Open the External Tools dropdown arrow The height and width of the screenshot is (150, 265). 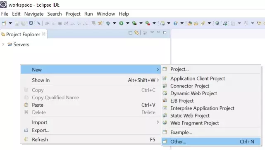pos(154,23)
